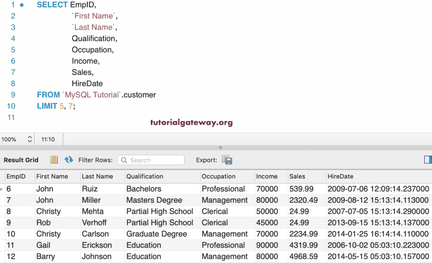The width and height of the screenshot is (432, 263).
Task: Export recordset to external file icon
Action: (227, 160)
